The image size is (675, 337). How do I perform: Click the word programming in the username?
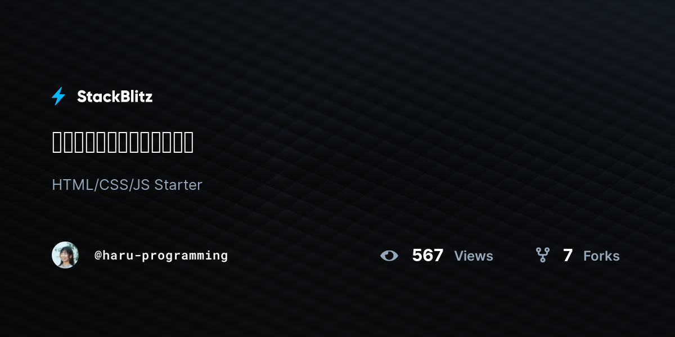[184, 256]
